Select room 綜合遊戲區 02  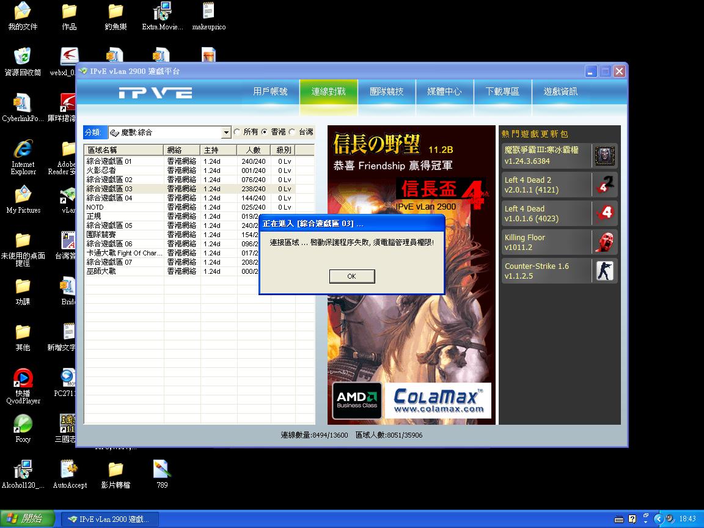click(x=199, y=180)
